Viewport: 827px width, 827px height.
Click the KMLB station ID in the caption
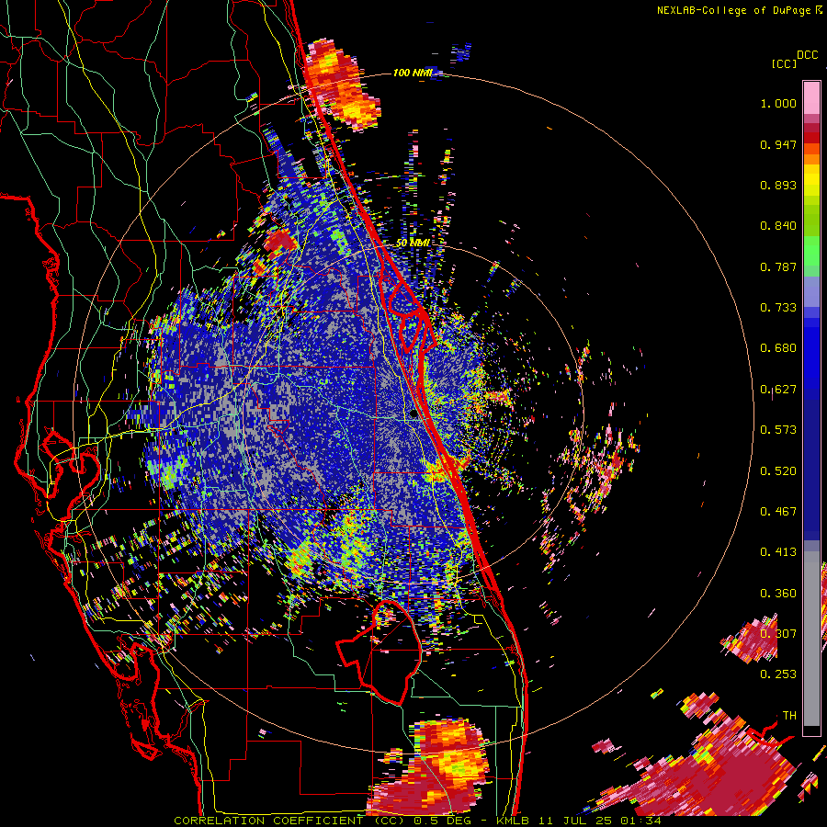click(513, 821)
